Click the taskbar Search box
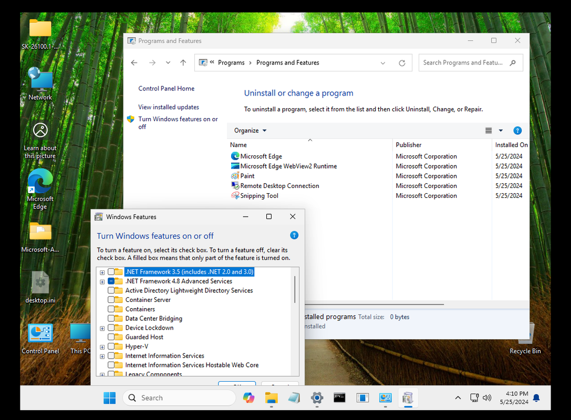This screenshot has width=571, height=420. 179,398
